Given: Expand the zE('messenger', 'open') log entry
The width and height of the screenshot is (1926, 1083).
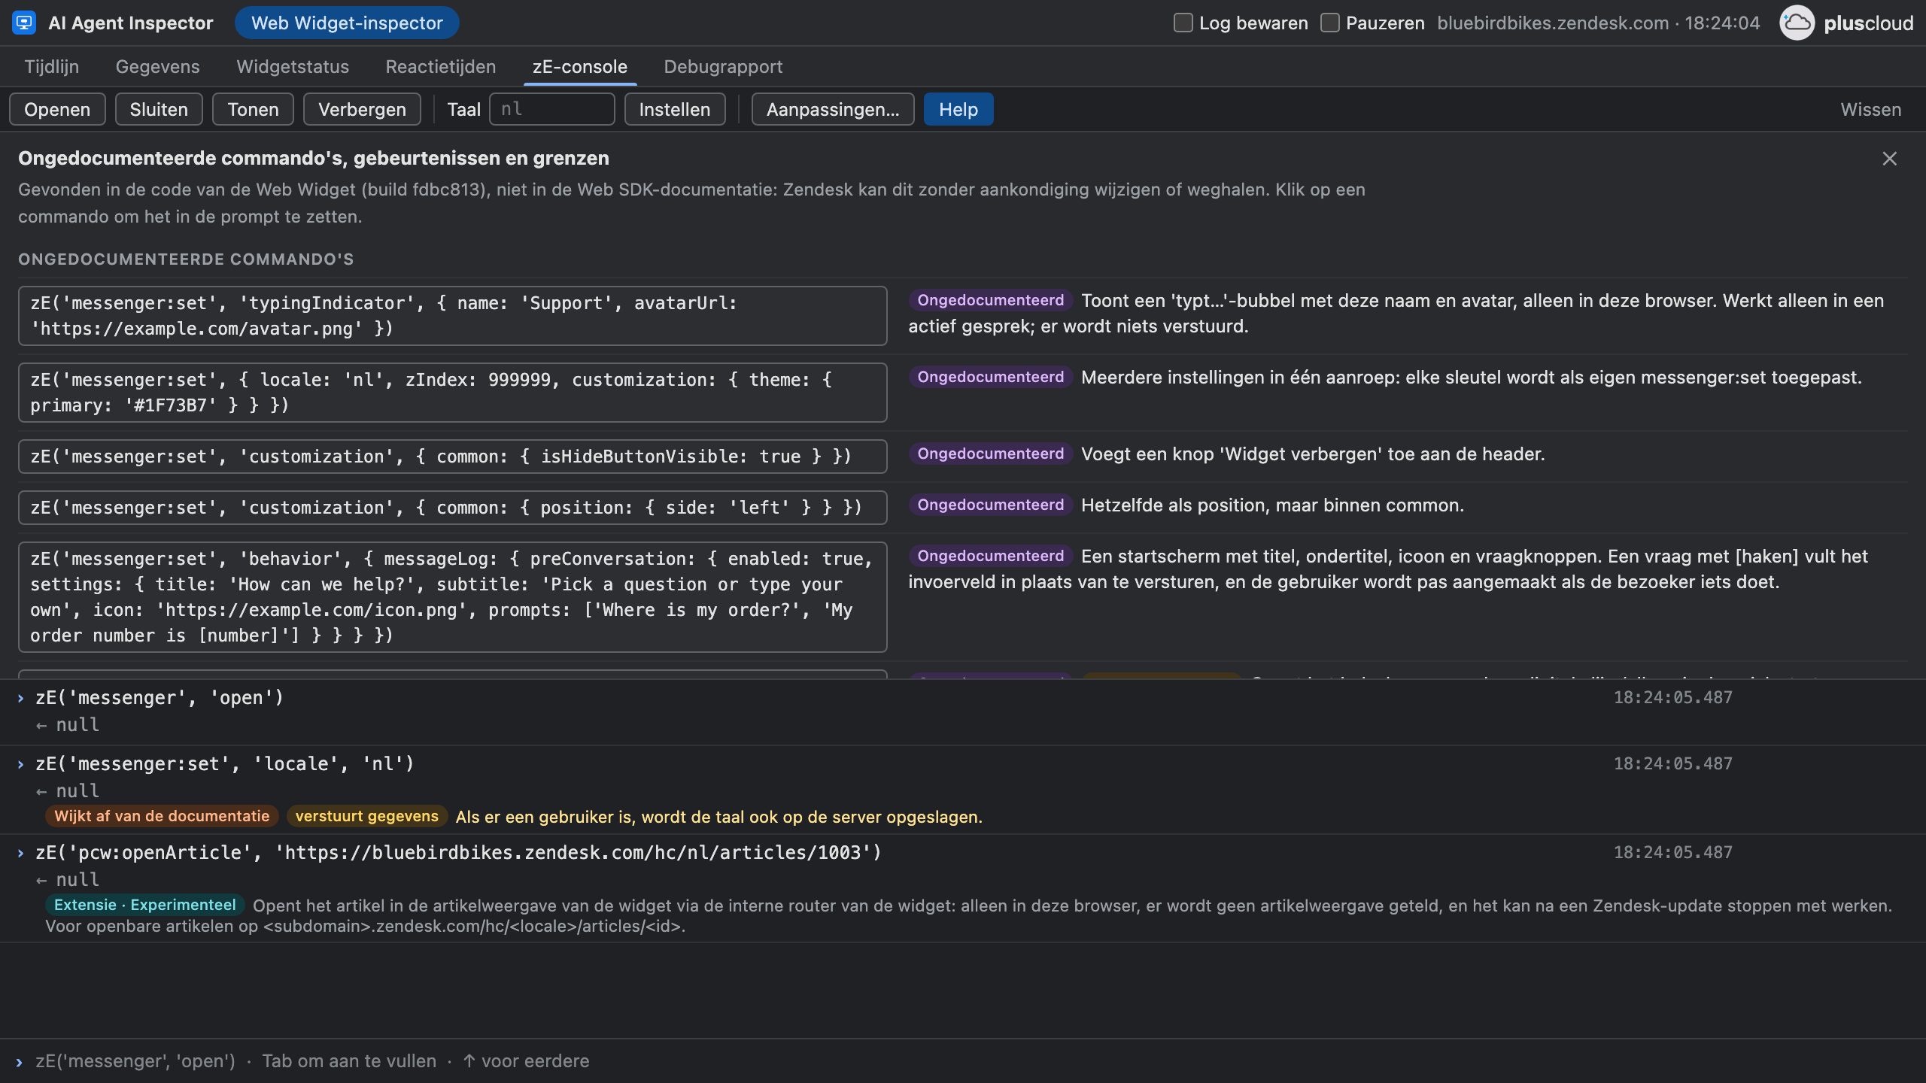Looking at the screenshot, I should pyautogui.click(x=20, y=698).
